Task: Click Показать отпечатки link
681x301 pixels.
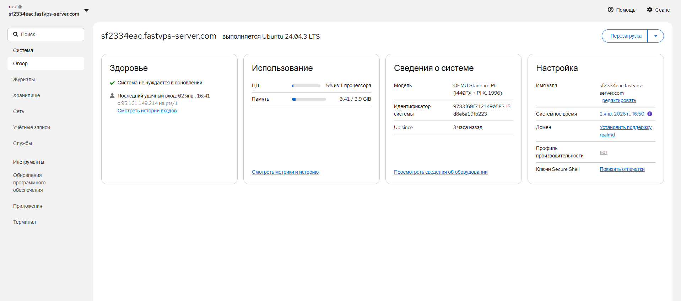Action: (622, 169)
